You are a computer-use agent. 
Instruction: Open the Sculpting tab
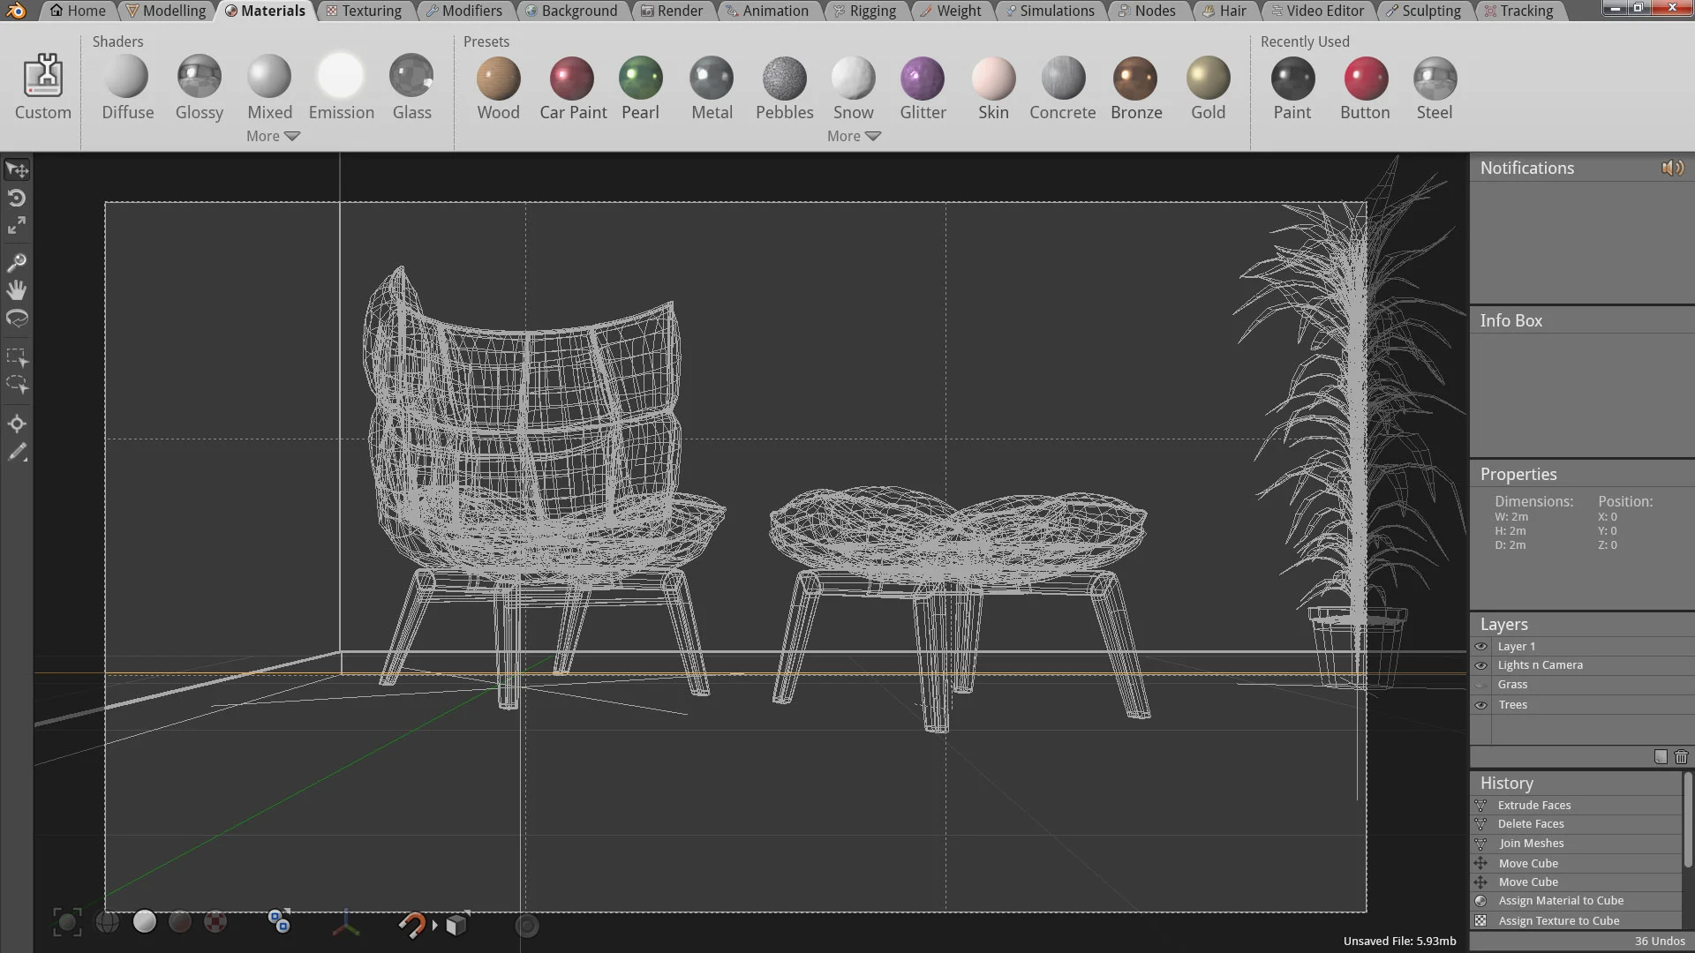pos(1423,11)
